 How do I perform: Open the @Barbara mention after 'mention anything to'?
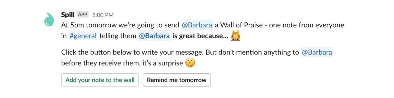[317, 53]
